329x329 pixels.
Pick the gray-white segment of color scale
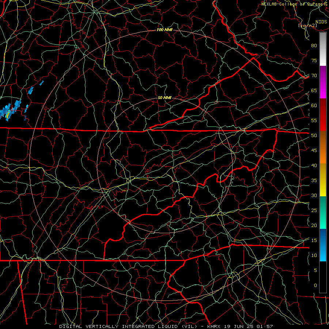(323, 49)
